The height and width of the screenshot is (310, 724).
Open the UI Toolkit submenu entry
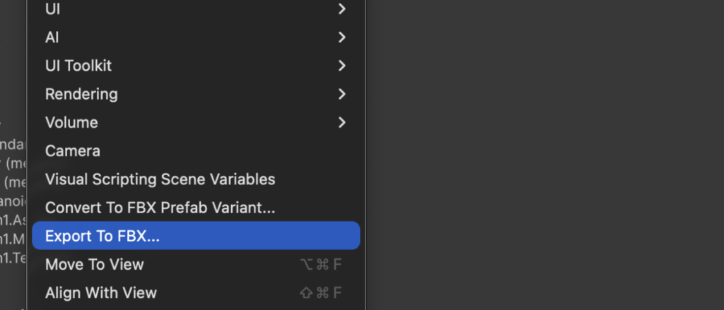click(x=78, y=66)
